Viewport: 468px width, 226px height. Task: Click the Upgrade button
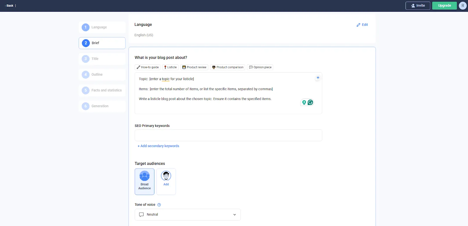445,6
